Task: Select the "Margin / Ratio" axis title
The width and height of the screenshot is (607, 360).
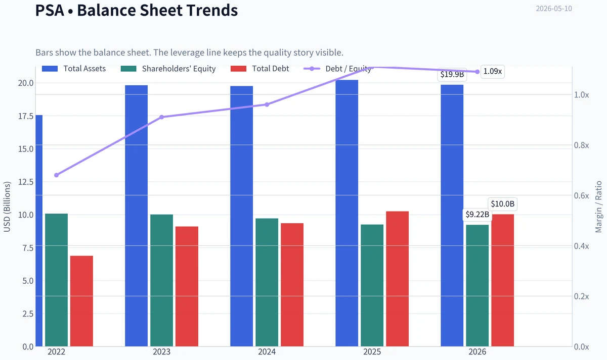Action: pos(599,207)
